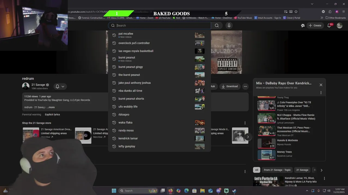This screenshot has height=195, width=348.
Task: Open Mix playlist three-dot options
Action: [321, 93]
